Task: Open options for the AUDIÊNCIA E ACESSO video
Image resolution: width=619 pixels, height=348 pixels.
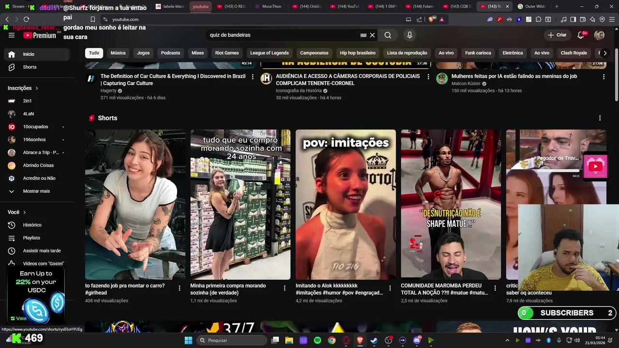Action: 428,76
